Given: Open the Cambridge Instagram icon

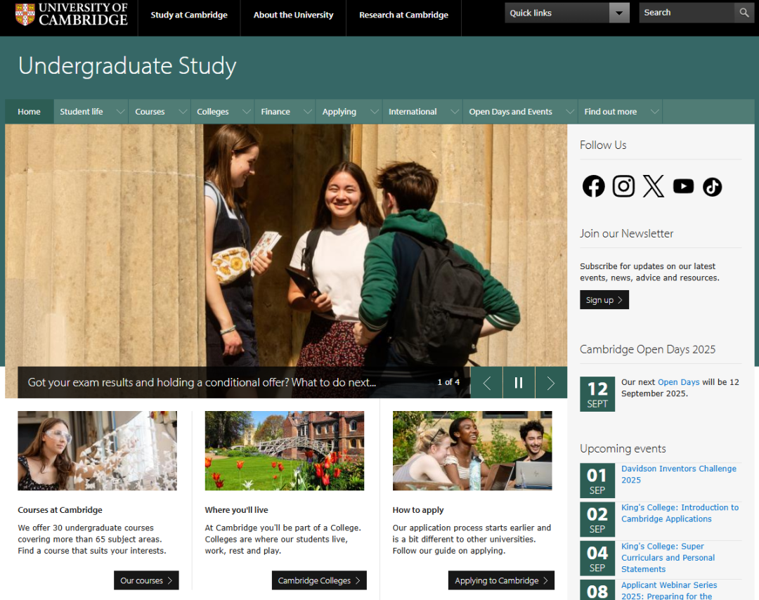Looking at the screenshot, I should tap(623, 186).
